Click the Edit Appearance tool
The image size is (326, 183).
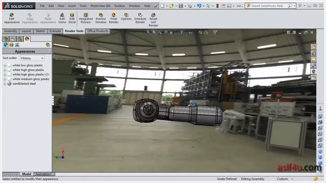pyautogui.click(x=12, y=18)
